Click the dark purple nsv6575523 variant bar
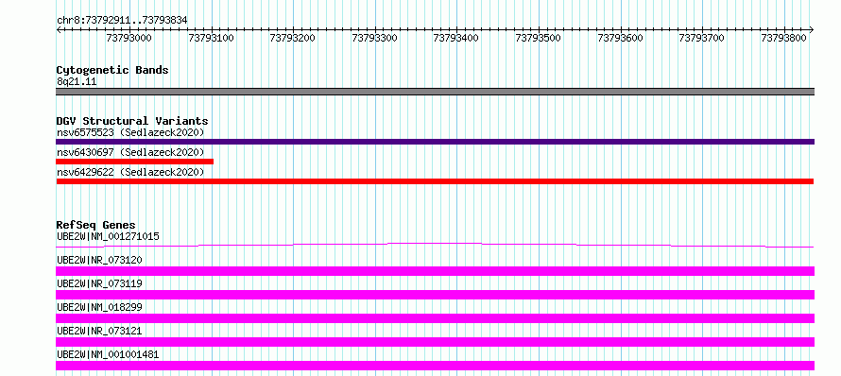Viewport: 841px width, 376px height. click(435, 142)
